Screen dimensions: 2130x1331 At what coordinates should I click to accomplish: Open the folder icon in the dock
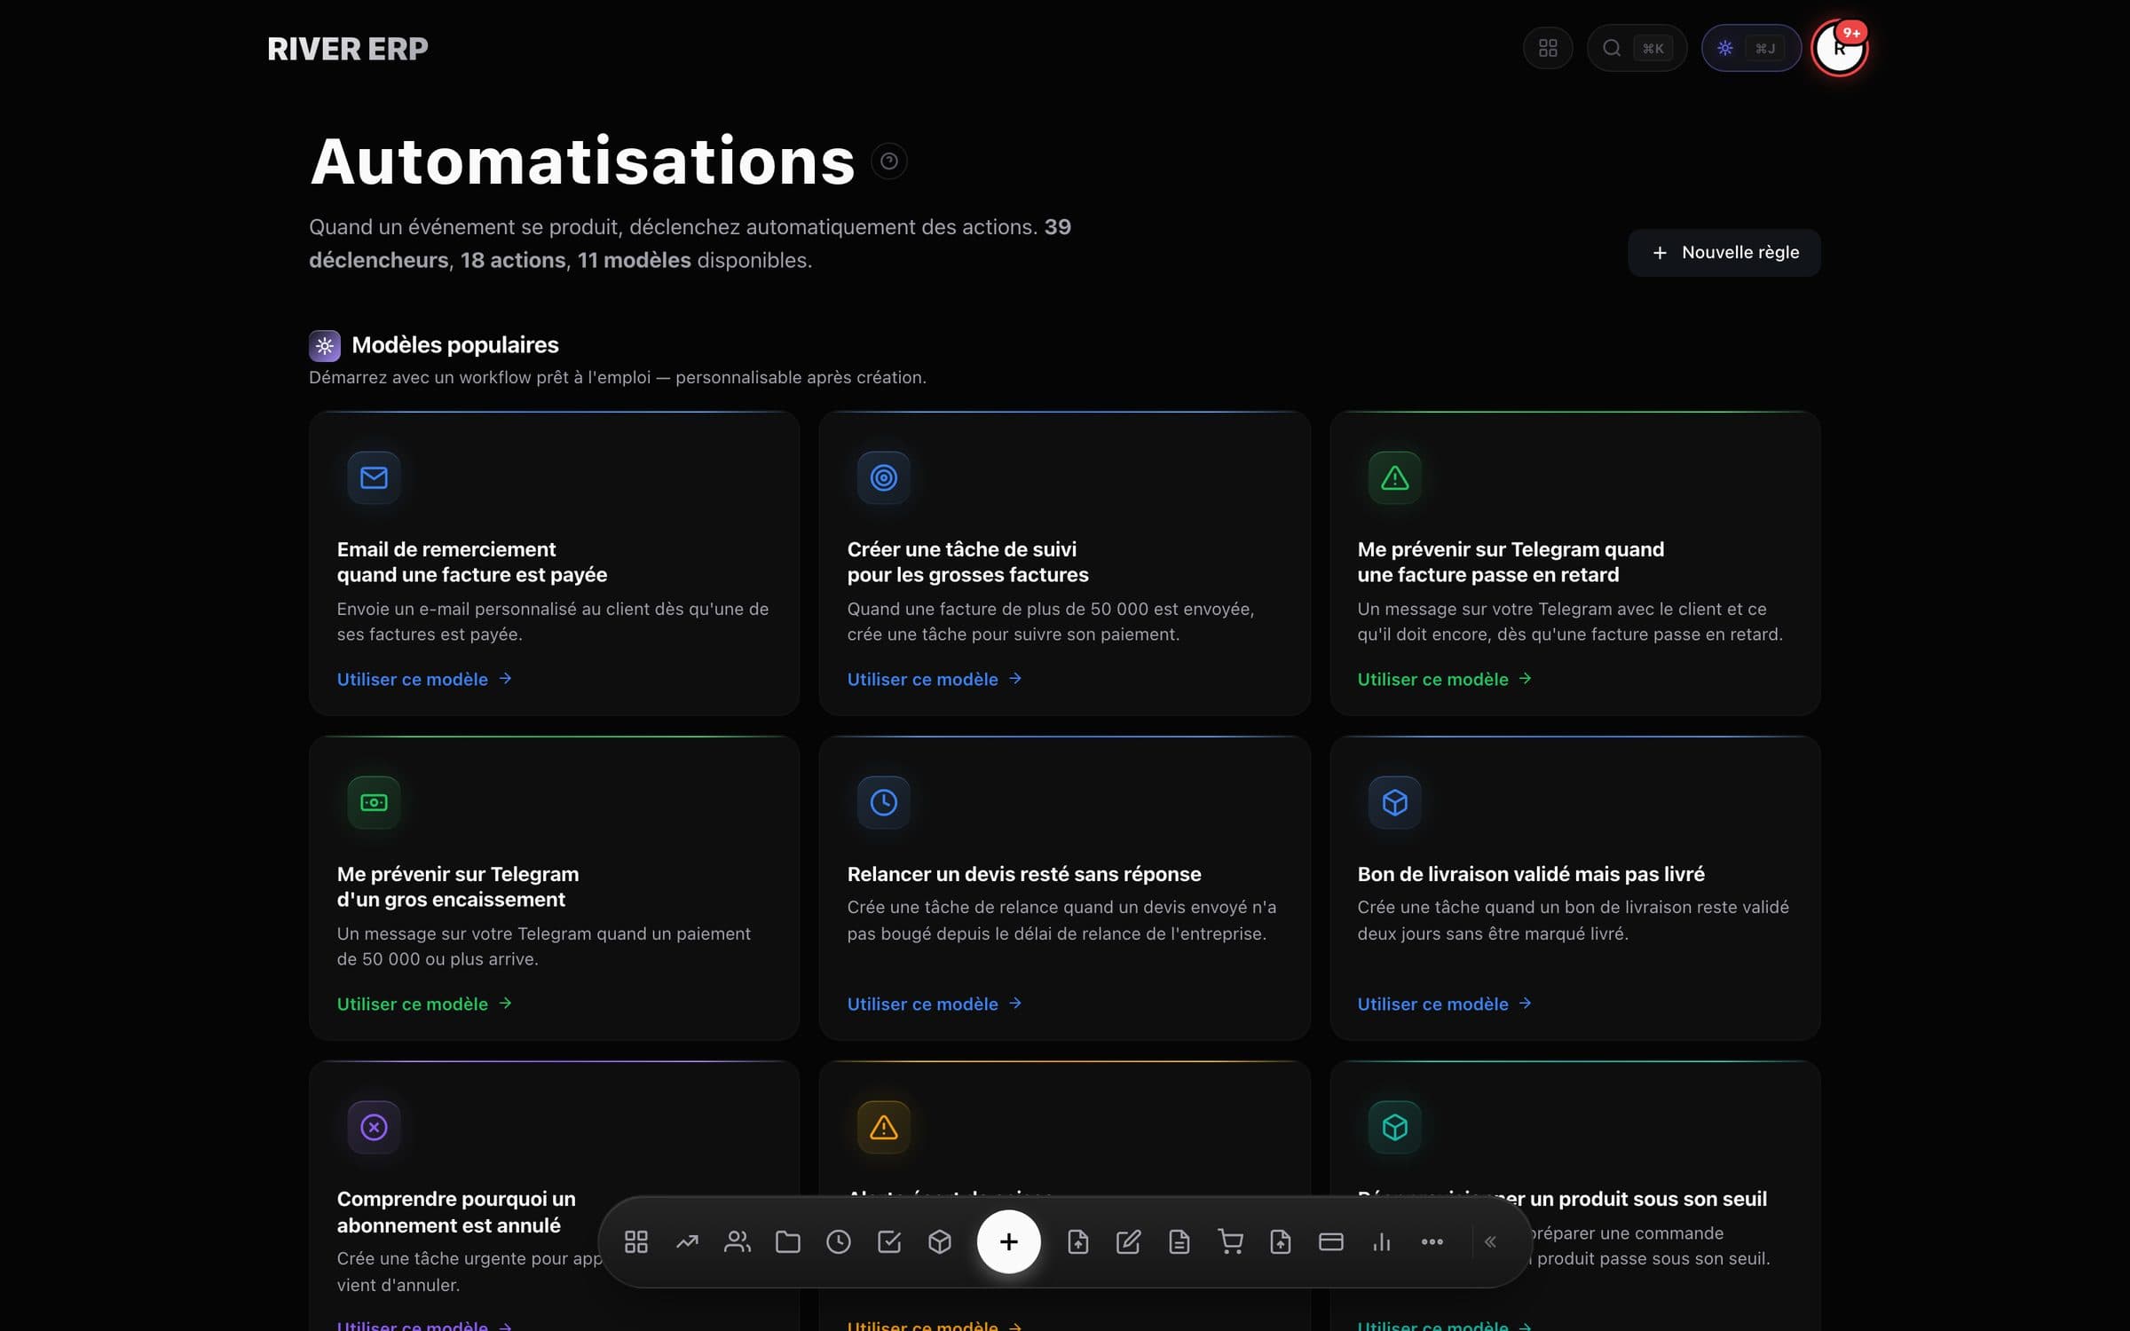click(788, 1241)
